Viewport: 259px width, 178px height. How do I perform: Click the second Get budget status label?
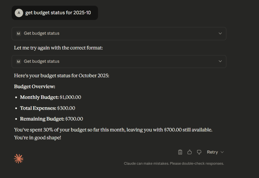tap(41, 62)
